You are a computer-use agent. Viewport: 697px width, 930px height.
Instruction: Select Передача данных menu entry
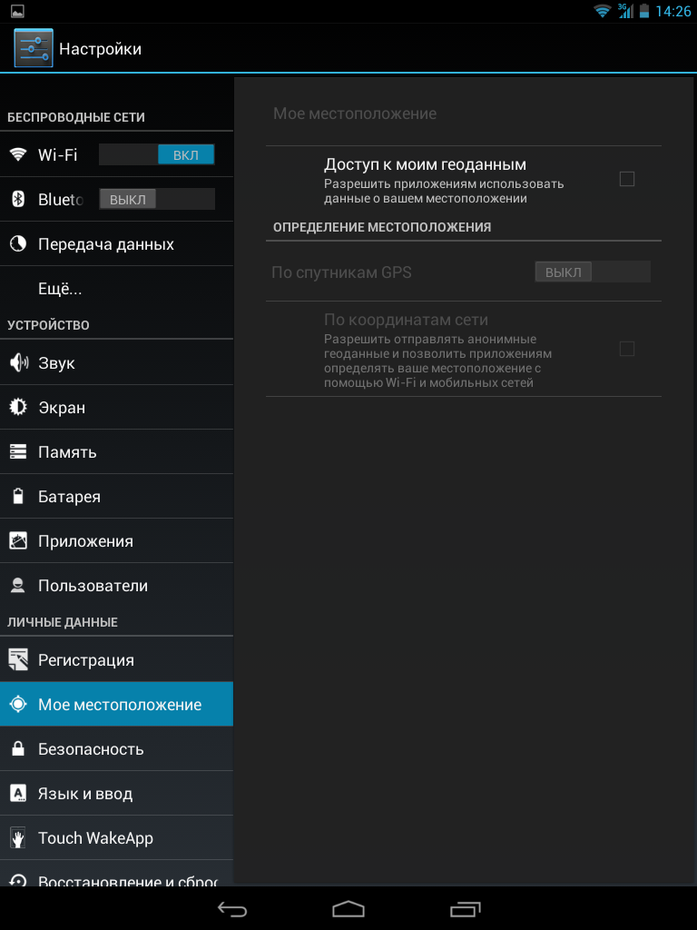[117, 244]
